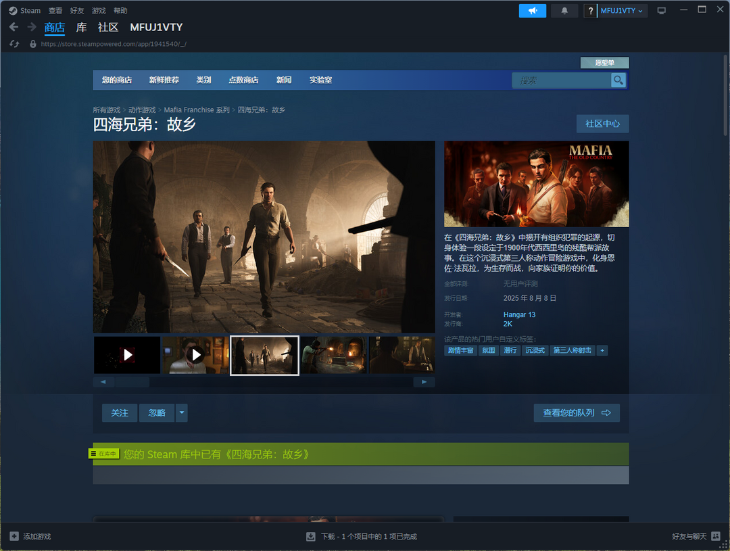Click the store search input field

(x=562, y=80)
